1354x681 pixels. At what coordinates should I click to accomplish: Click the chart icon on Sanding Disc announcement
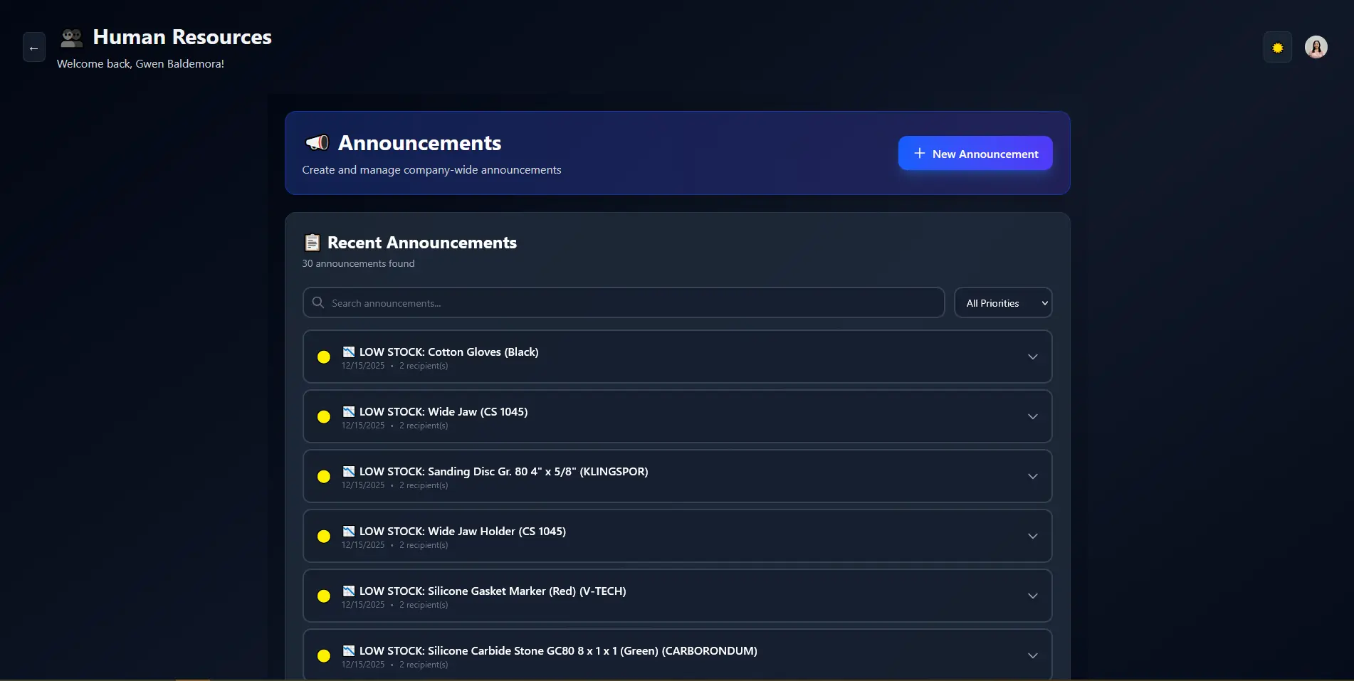pyautogui.click(x=348, y=471)
